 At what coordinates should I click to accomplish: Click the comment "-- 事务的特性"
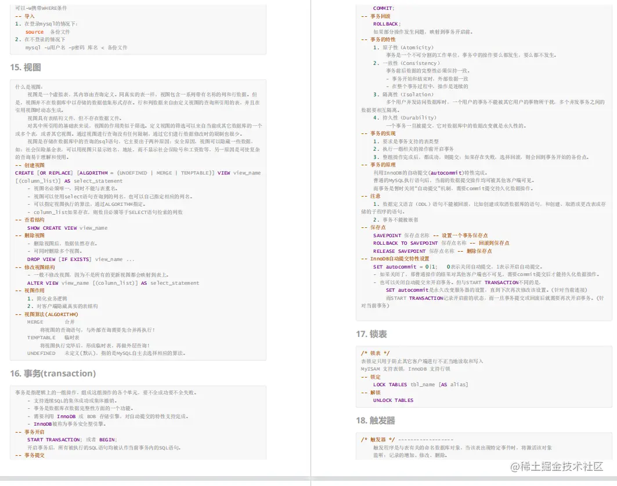[378, 39]
